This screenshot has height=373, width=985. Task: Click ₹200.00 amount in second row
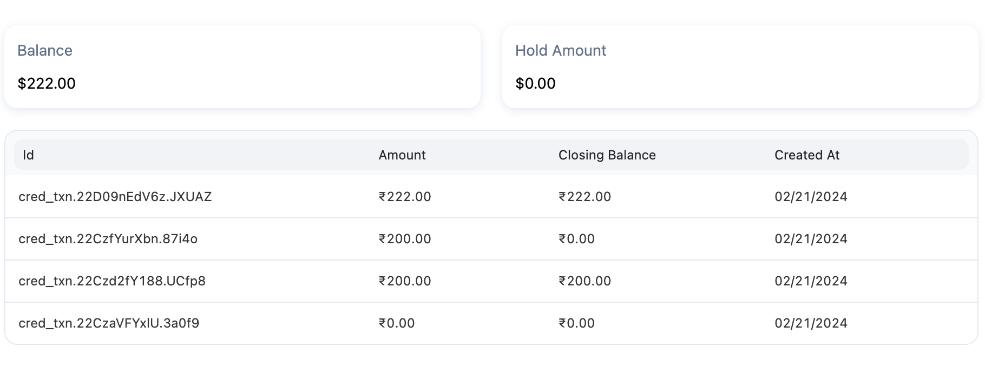click(405, 239)
